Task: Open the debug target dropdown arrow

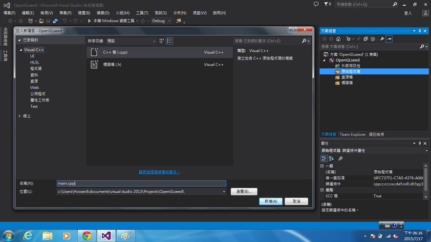Action: tap(137, 21)
